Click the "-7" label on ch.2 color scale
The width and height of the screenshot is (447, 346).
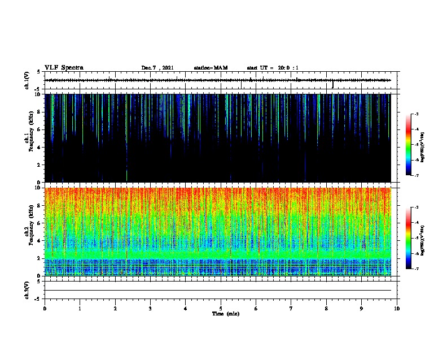(416, 269)
